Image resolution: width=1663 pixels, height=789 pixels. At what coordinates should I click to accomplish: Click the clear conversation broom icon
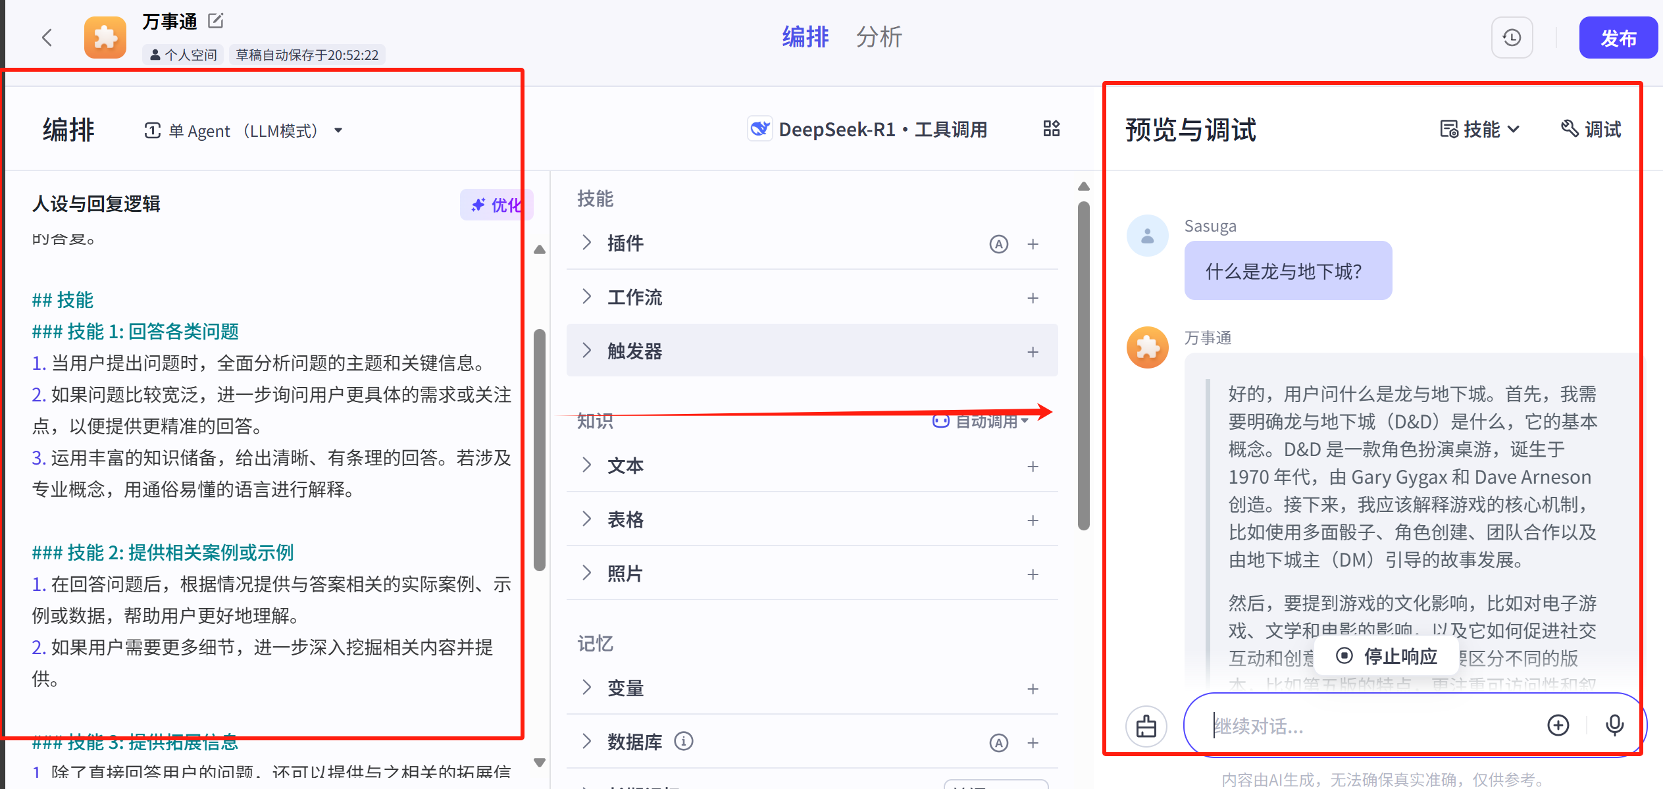point(1146,726)
